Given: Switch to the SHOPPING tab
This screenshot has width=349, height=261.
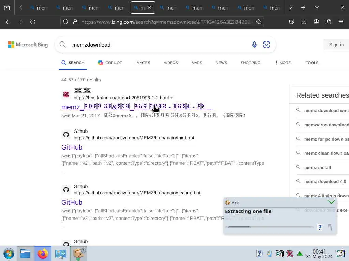Looking at the screenshot, I should (x=251, y=63).
